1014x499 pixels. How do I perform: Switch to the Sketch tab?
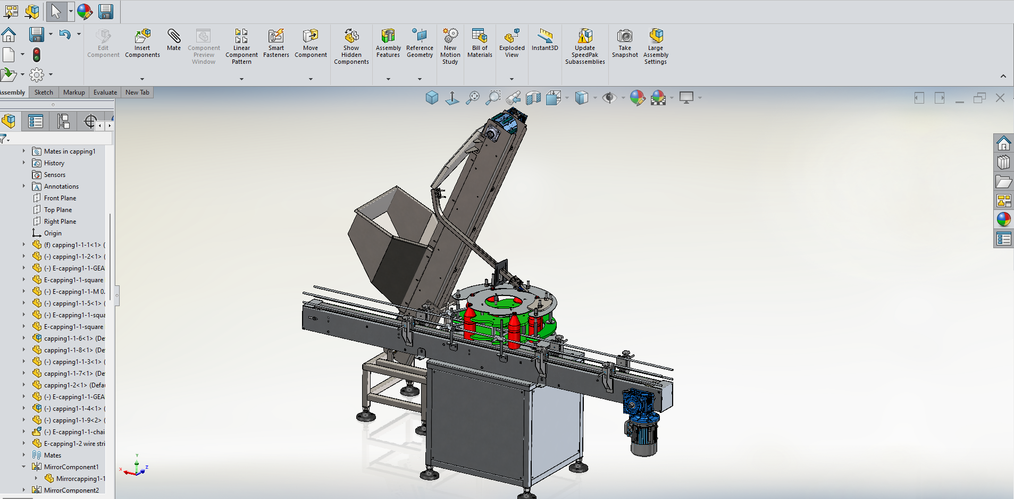click(x=44, y=92)
